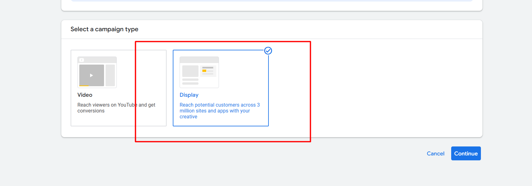Click the blue checkmark on the Display card
This screenshot has width=532, height=186.
[268, 51]
